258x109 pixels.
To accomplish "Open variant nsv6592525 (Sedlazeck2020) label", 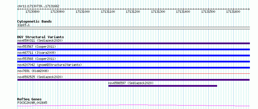I will point(40,77).
